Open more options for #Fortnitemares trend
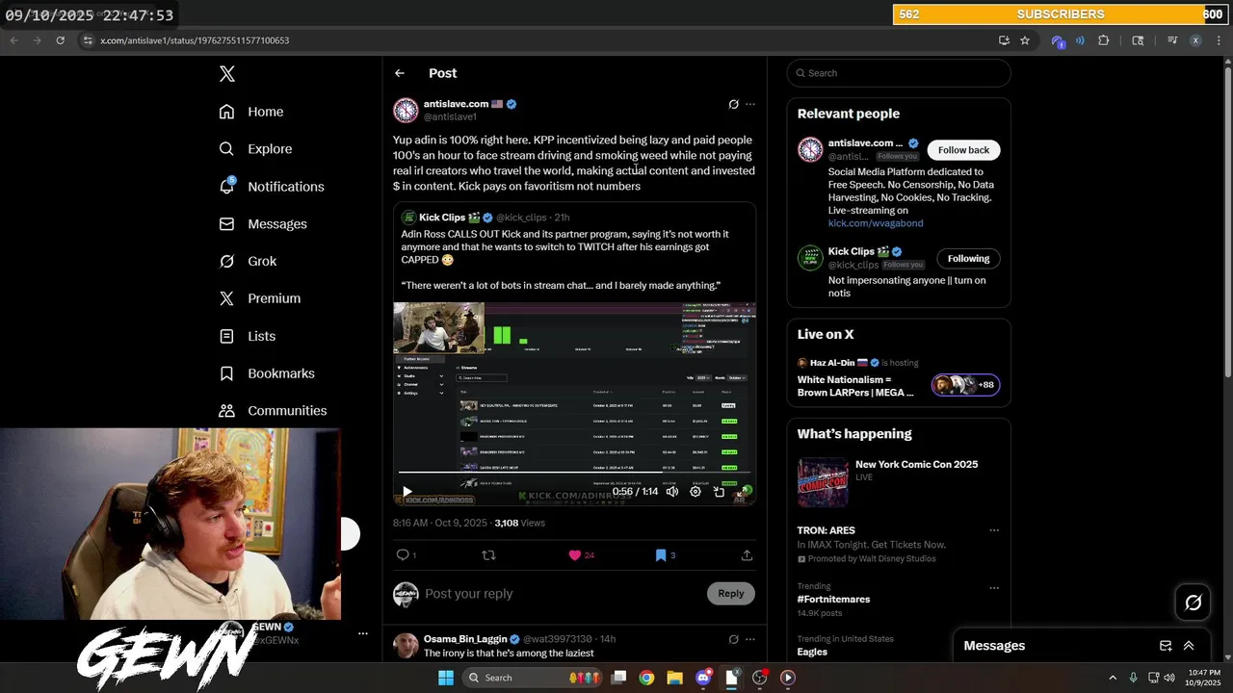The width and height of the screenshot is (1233, 693). point(994,588)
